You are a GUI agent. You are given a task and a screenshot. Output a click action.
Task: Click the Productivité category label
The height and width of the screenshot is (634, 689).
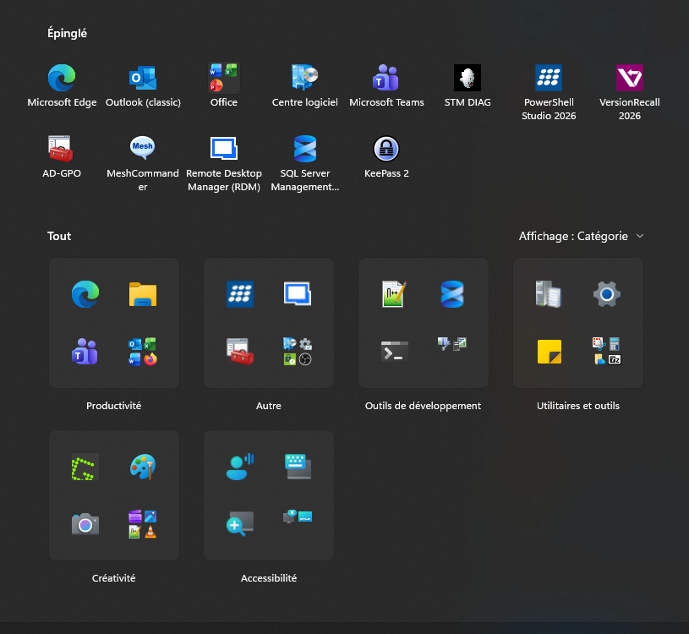(x=114, y=406)
